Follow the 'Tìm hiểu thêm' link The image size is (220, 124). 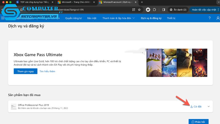[47, 71]
